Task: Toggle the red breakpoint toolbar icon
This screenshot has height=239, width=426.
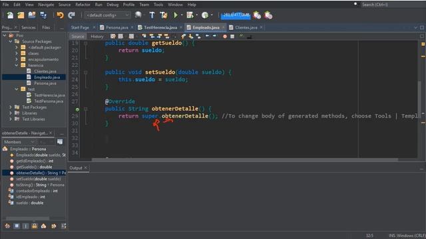Action: [225, 37]
